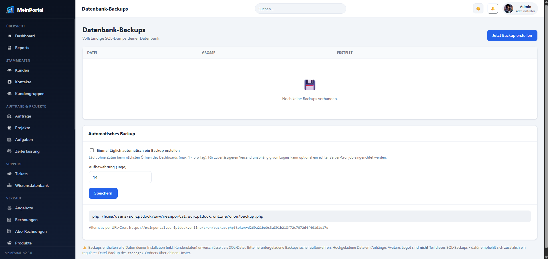Click the MeinPortal logo icon

(10, 10)
